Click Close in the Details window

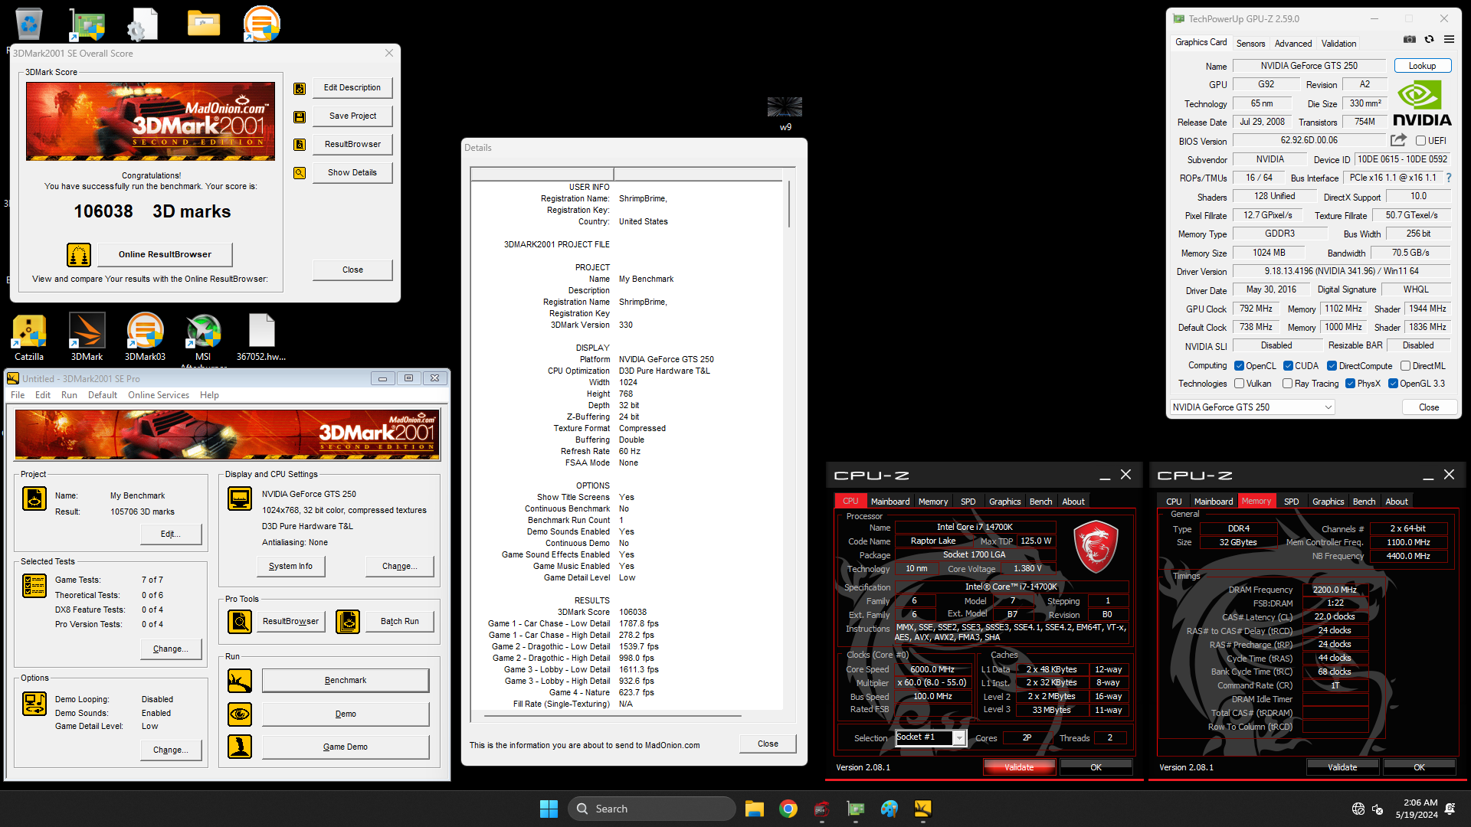[768, 744]
